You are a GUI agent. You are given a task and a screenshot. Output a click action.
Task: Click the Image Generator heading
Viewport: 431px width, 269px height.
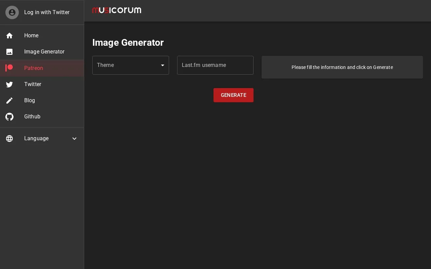click(128, 43)
